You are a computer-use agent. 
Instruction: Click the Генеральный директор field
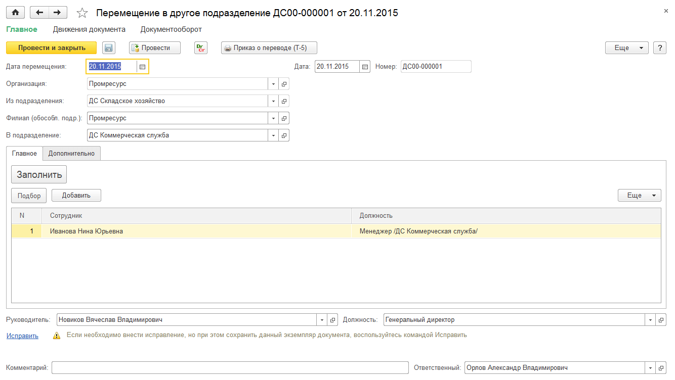pos(515,320)
